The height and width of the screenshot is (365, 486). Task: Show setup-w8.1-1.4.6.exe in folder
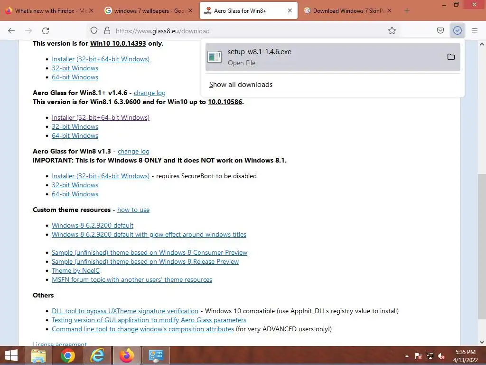[x=451, y=57]
